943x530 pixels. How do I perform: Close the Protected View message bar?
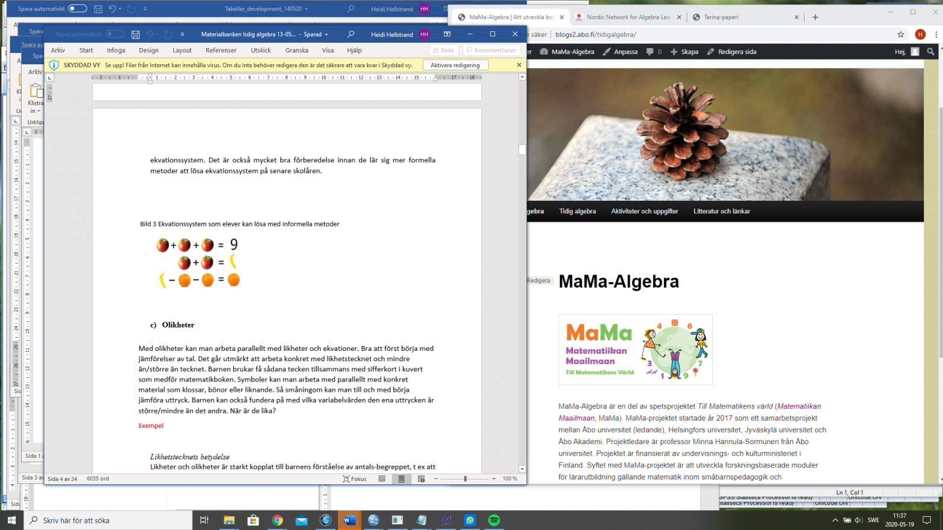coord(519,65)
